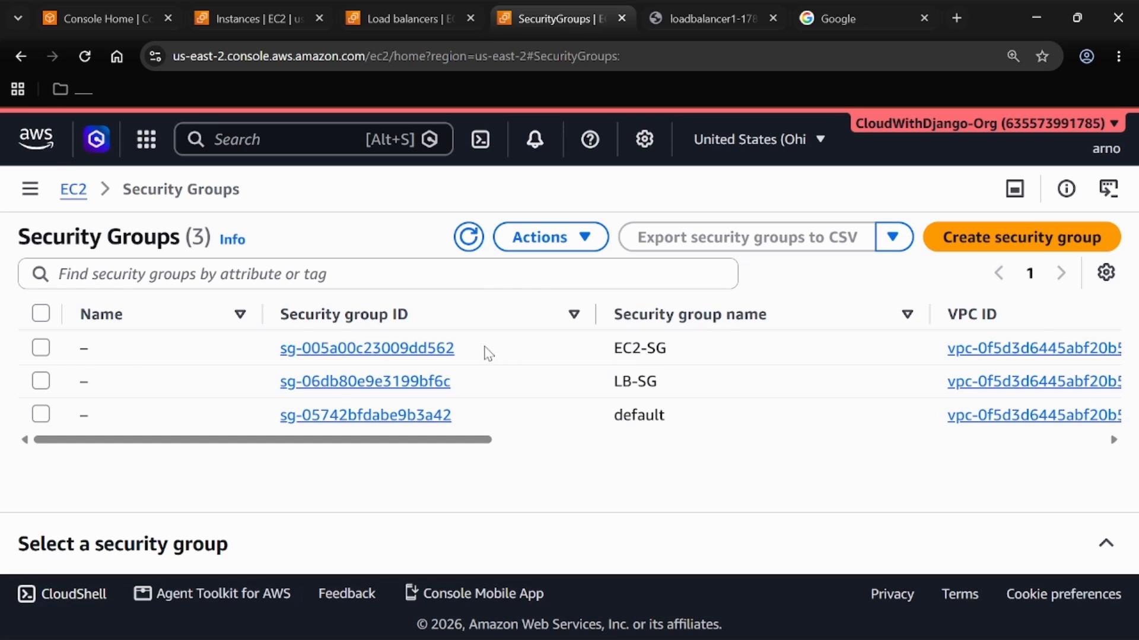Open the help question mark menu
The image size is (1139, 640).
[590, 139]
